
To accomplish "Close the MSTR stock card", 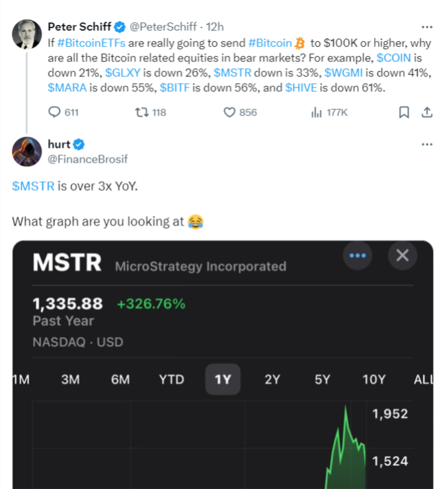I will click(x=402, y=256).
